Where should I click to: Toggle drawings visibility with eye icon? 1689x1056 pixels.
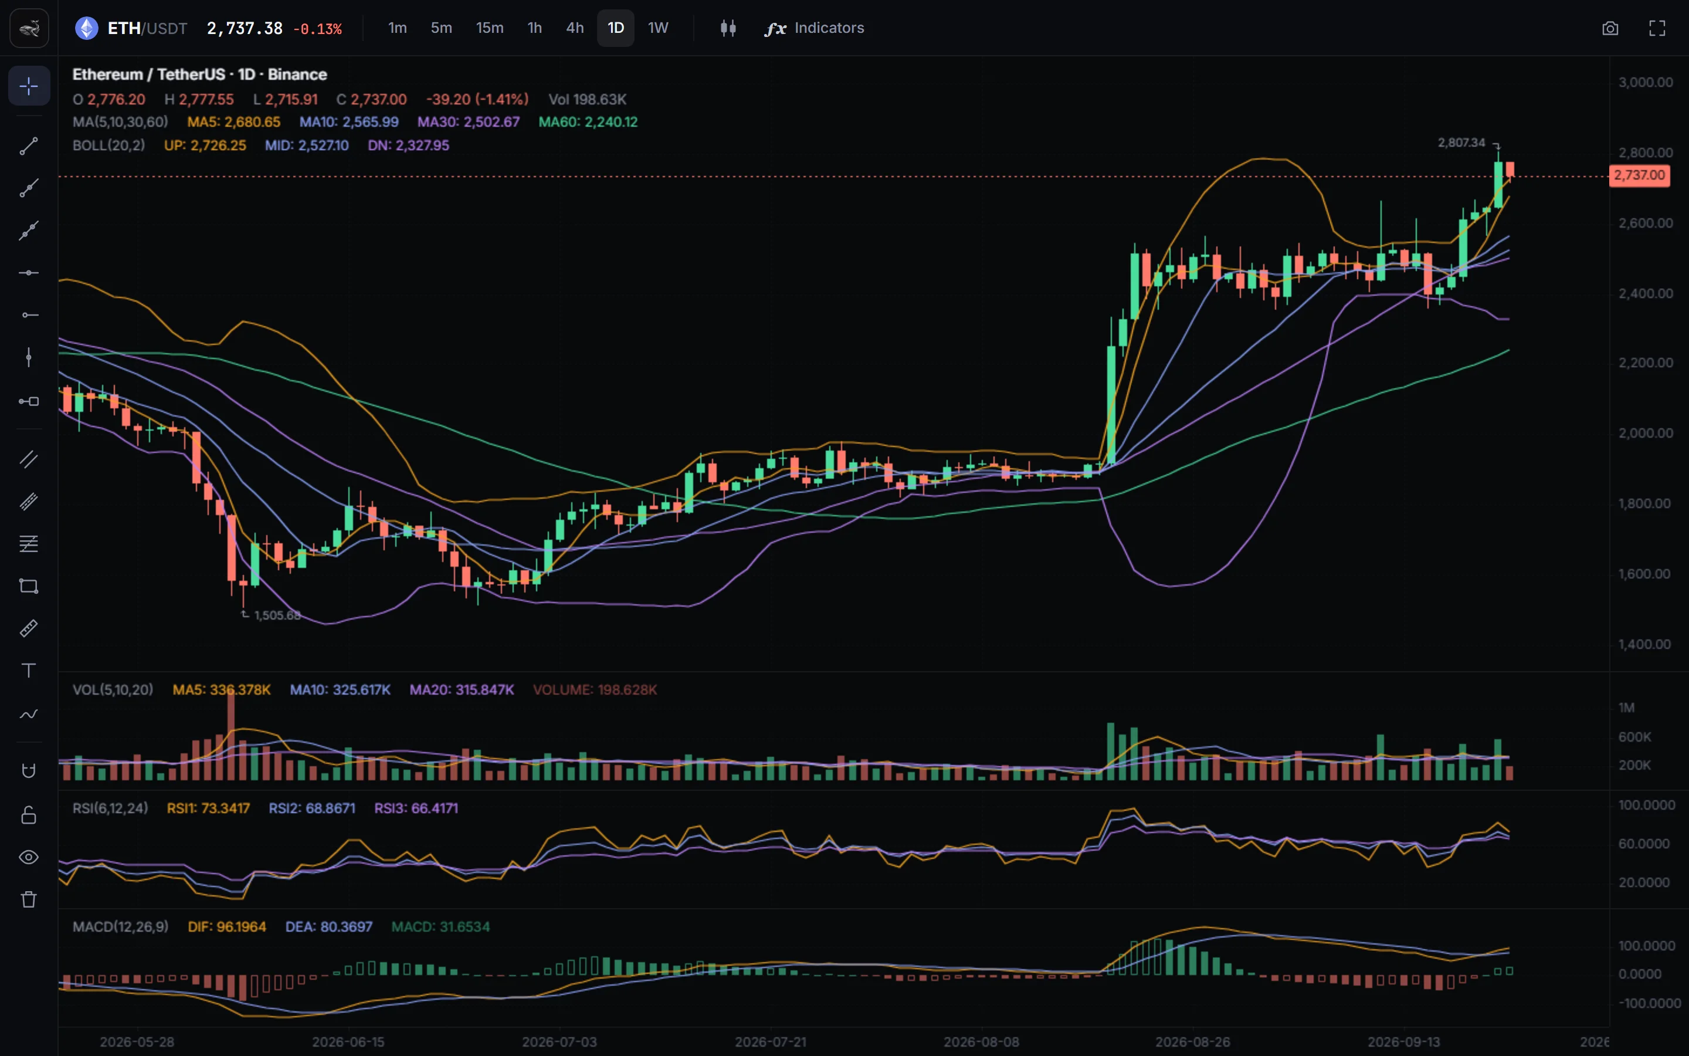(x=29, y=857)
